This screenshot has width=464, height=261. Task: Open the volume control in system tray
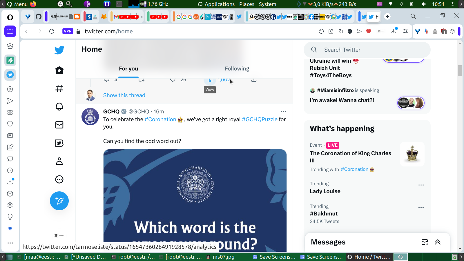coord(424,4)
